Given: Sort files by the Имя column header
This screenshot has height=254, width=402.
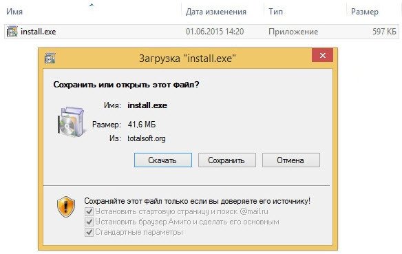Looking at the screenshot, I should click(x=14, y=12).
